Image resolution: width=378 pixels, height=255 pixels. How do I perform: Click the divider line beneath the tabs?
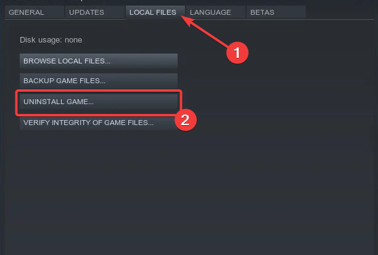pyautogui.click(x=189, y=20)
